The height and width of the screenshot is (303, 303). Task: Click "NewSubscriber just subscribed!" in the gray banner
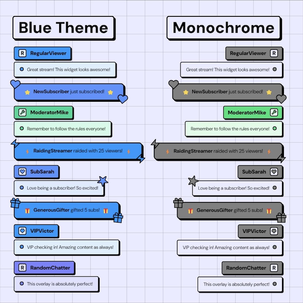pos(227,92)
